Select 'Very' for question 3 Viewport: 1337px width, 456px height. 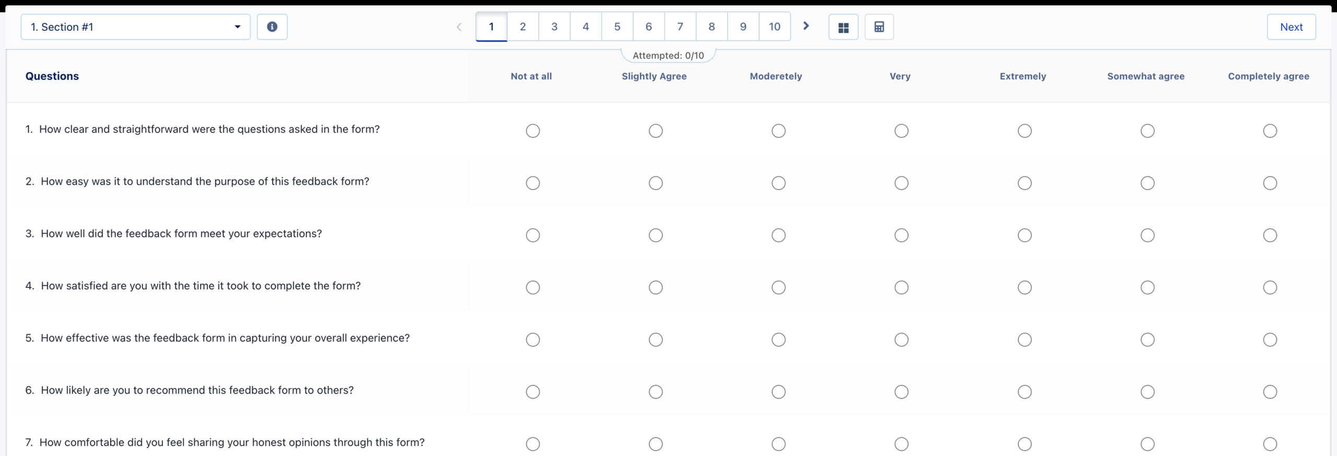coord(901,235)
